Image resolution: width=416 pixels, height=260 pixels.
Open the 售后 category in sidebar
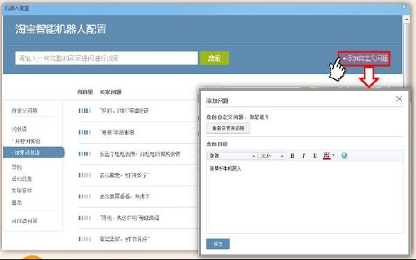point(17,202)
